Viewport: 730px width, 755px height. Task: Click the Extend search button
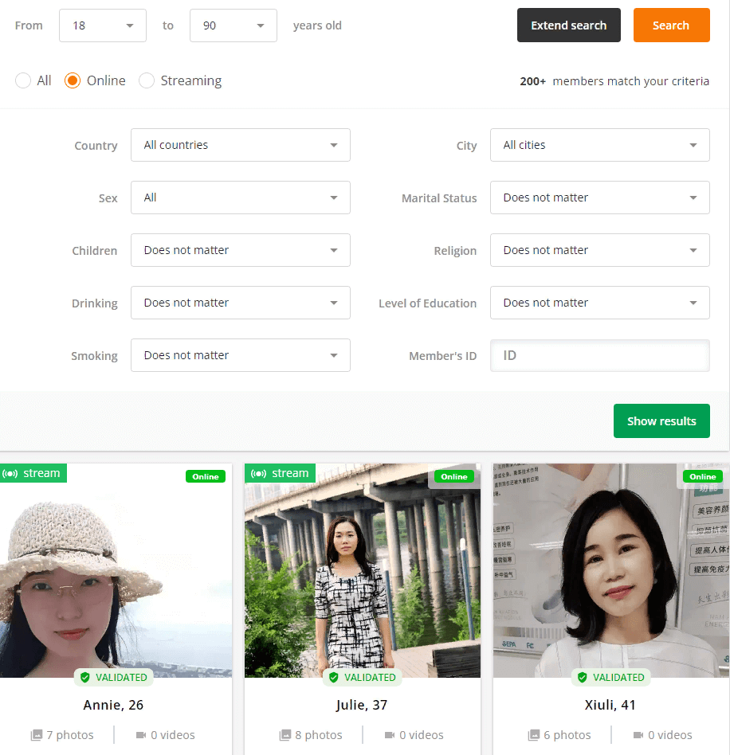(x=568, y=25)
